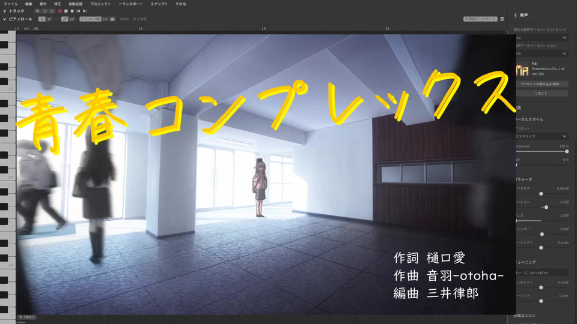Click the 190 tempo marker on ruler
The image size is (577, 324).
click(35, 28)
